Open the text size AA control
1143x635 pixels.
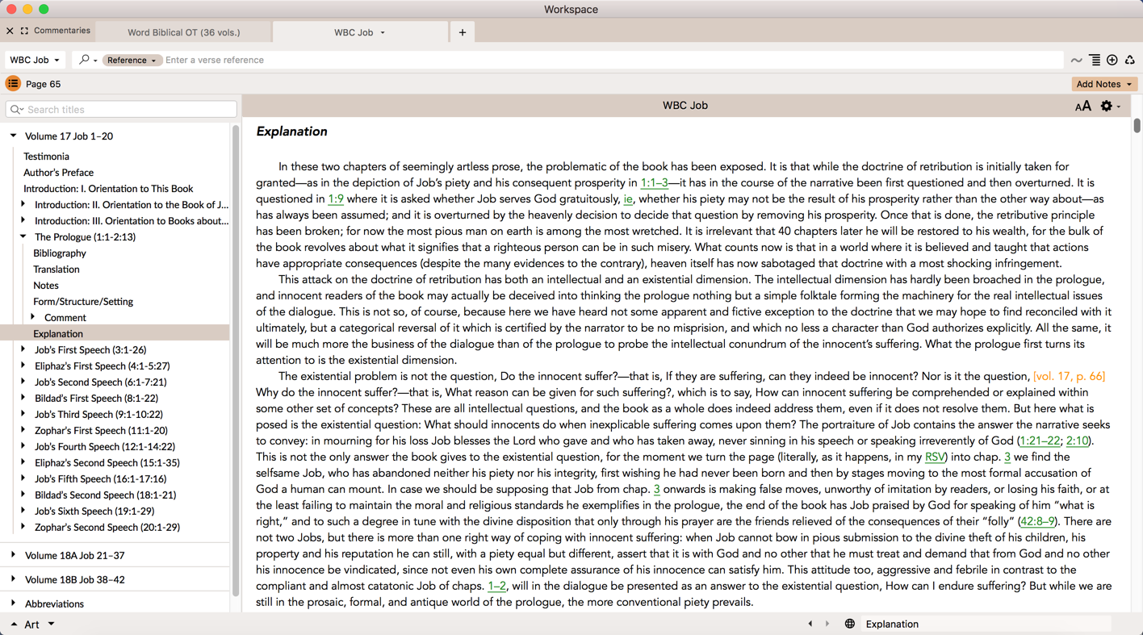(x=1082, y=106)
